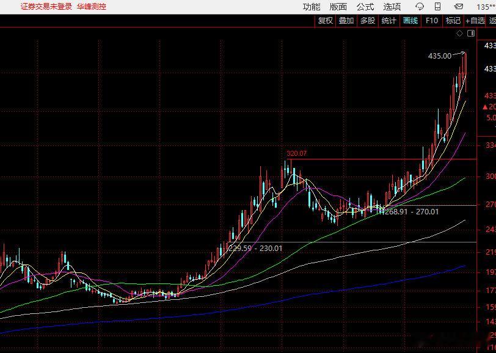Click the latest candlestick near 435.00
Image resolution: width=496 pixels, height=353 pixels.
(465, 65)
